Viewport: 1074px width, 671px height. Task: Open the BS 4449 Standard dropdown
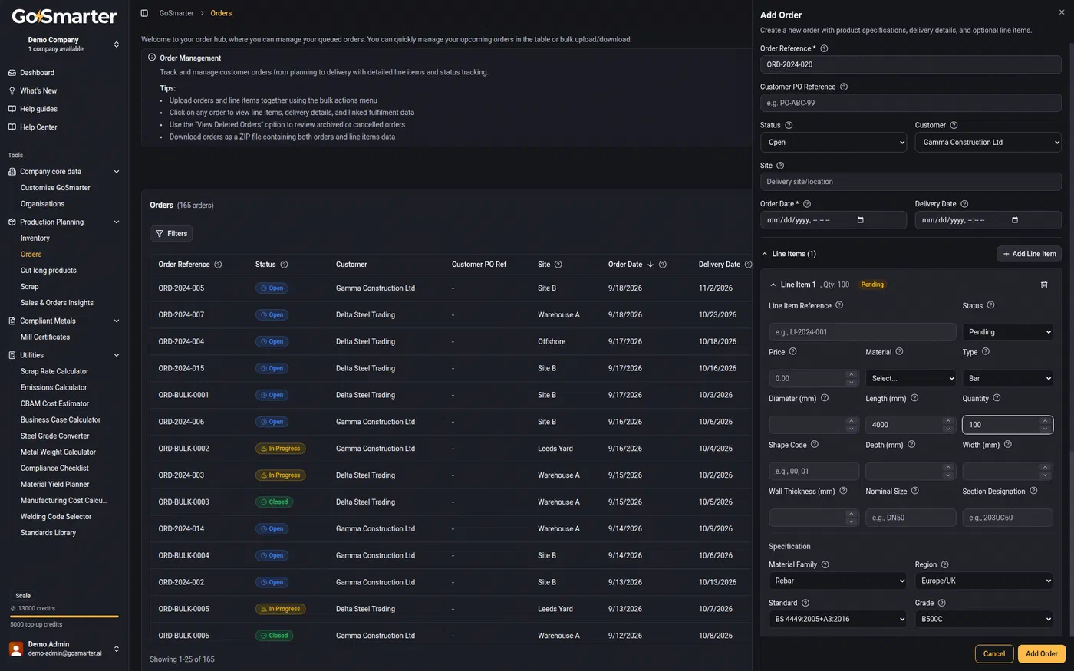[838, 619]
